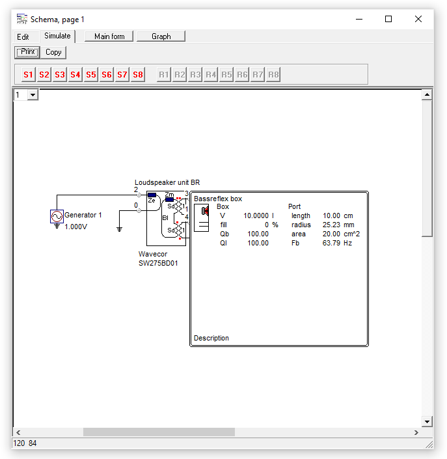Select schema slot S2

point(44,75)
